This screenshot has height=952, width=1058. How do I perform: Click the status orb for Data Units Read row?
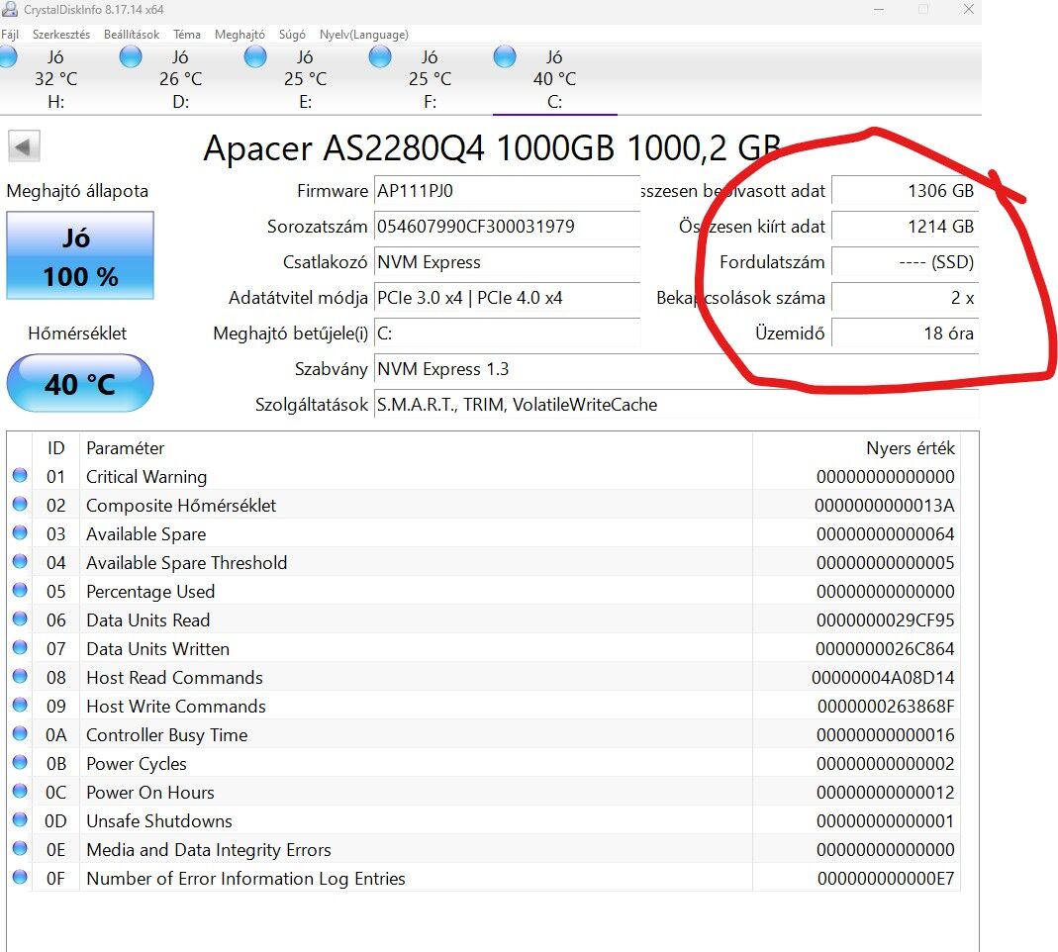20,619
